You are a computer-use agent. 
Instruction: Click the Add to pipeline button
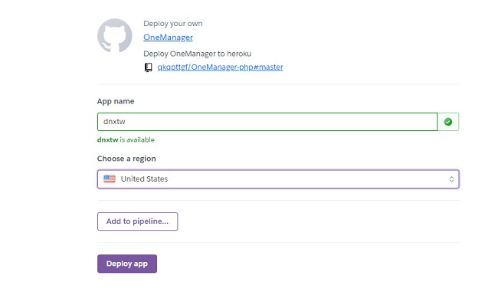137,221
